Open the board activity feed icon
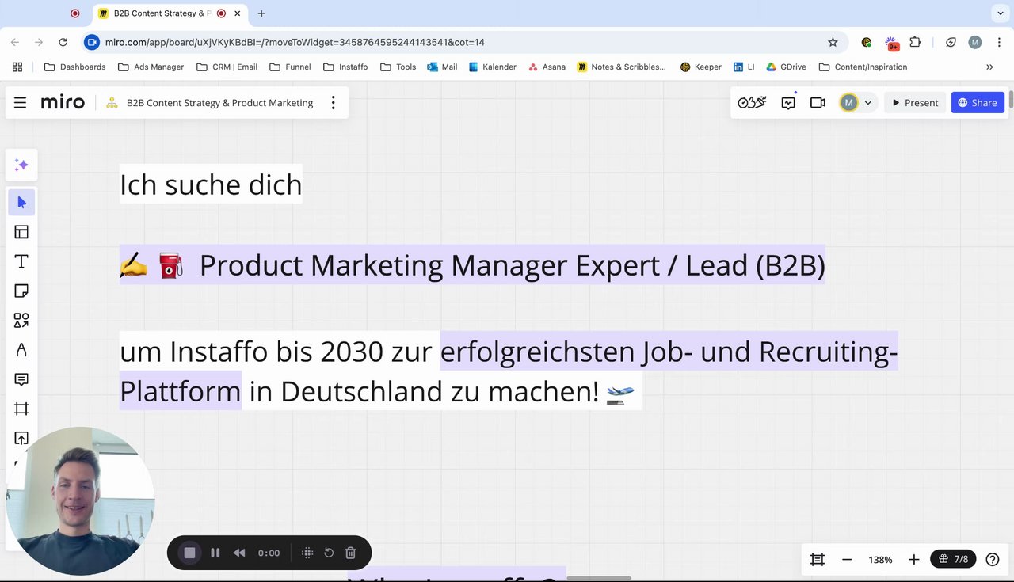This screenshot has height=582, width=1014. pos(788,102)
